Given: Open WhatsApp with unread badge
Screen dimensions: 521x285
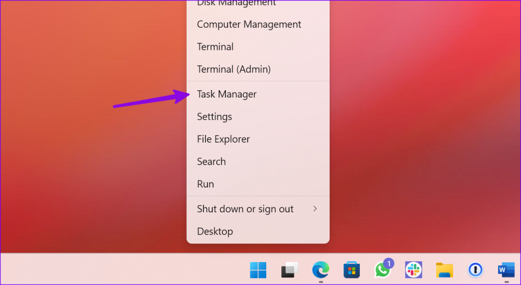Looking at the screenshot, I should coord(383,269).
